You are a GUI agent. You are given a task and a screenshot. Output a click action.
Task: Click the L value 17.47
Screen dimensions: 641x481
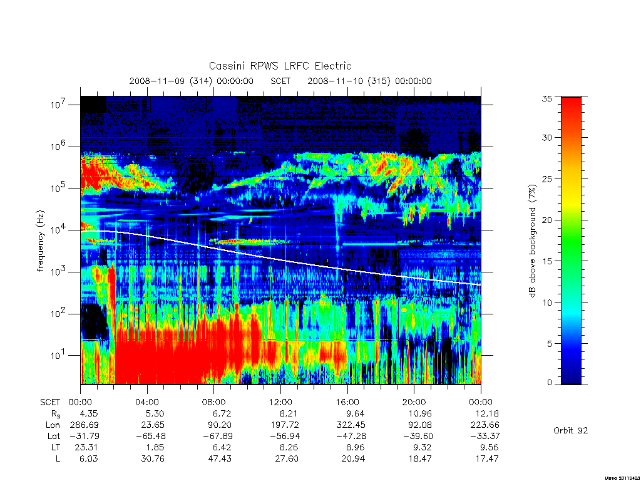(487, 459)
